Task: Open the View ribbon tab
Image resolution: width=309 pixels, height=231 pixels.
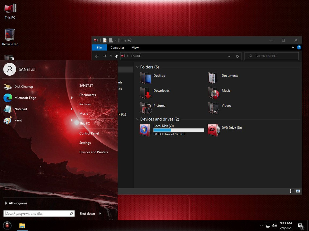Action: 135,48
